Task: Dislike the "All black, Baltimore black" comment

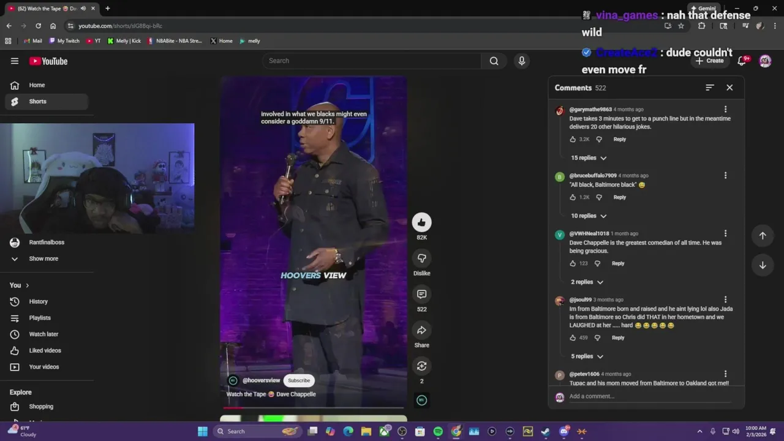Action: pyautogui.click(x=599, y=197)
